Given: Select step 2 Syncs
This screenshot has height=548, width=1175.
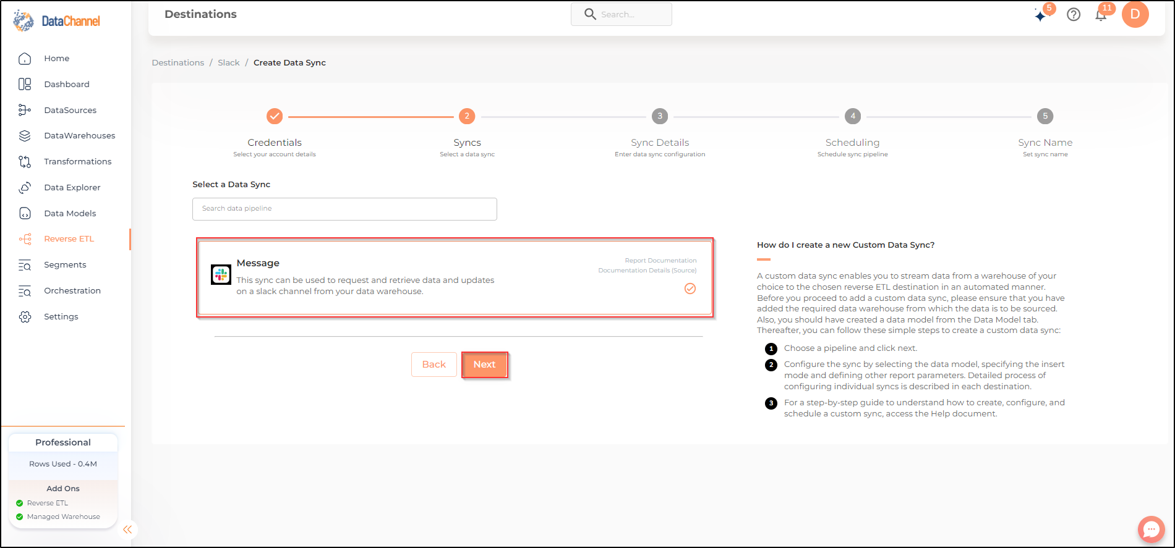Looking at the screenshot, I should point(467,116).
